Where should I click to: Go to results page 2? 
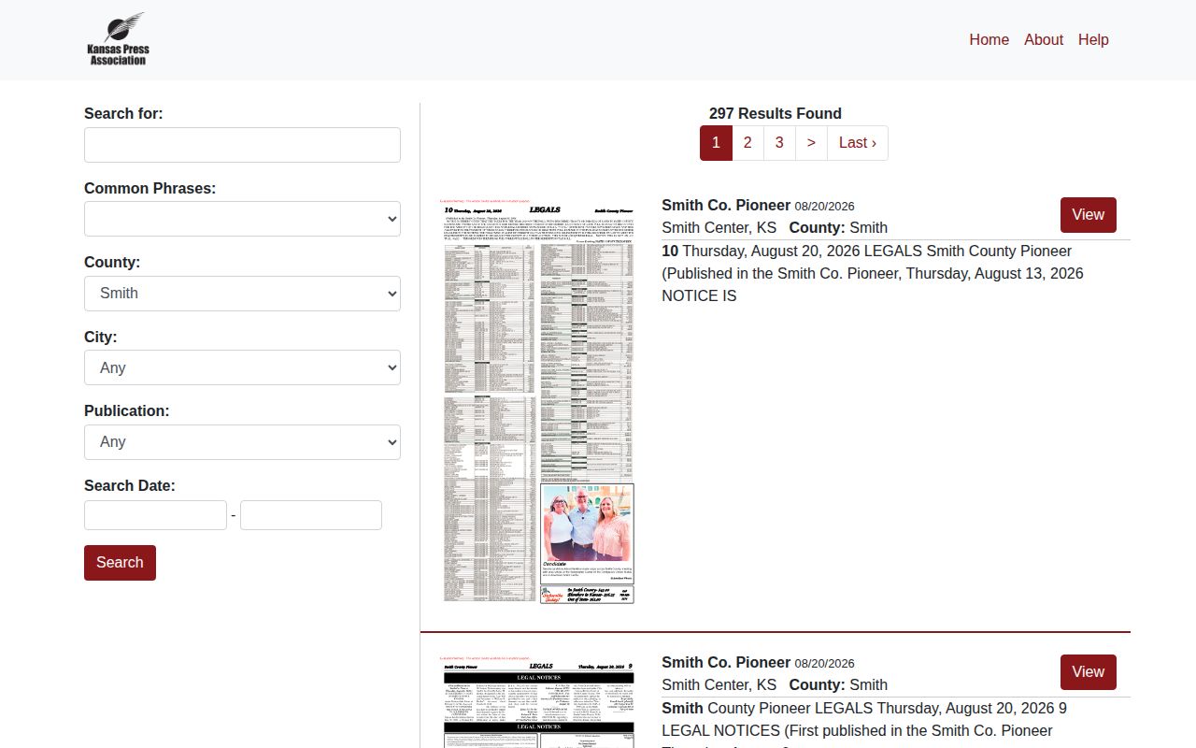click(x=747, y=143)
